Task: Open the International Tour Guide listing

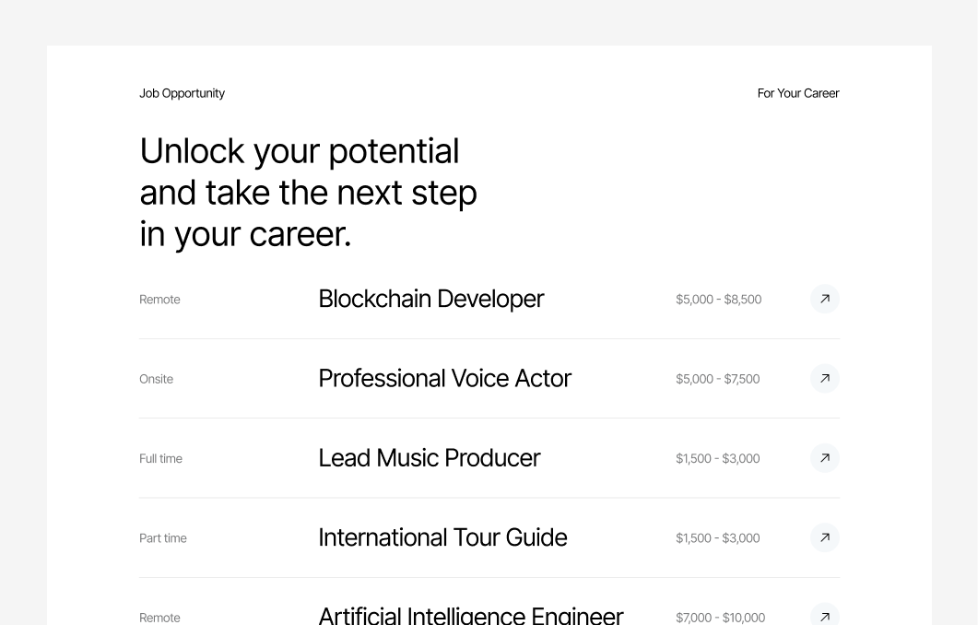Action: tap(442, 537)
